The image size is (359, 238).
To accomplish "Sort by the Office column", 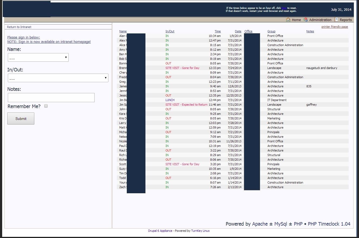I will pos(248,31).
